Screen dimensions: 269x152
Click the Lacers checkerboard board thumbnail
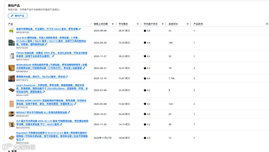11,90
